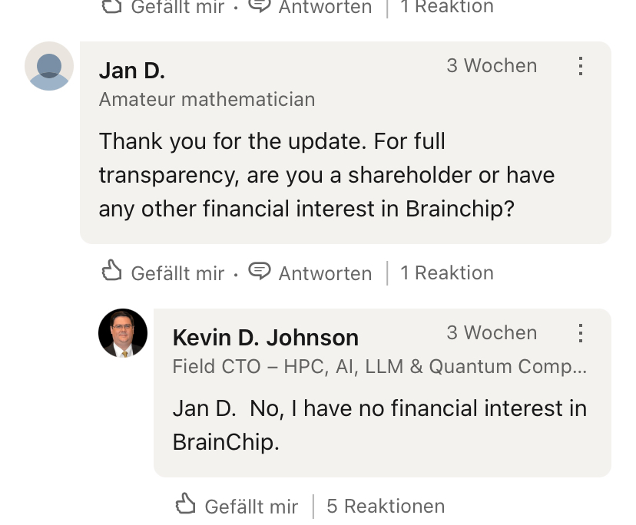
Task: Click speech bubble icon under Jan D.'s comment
Action: point(260,272)
